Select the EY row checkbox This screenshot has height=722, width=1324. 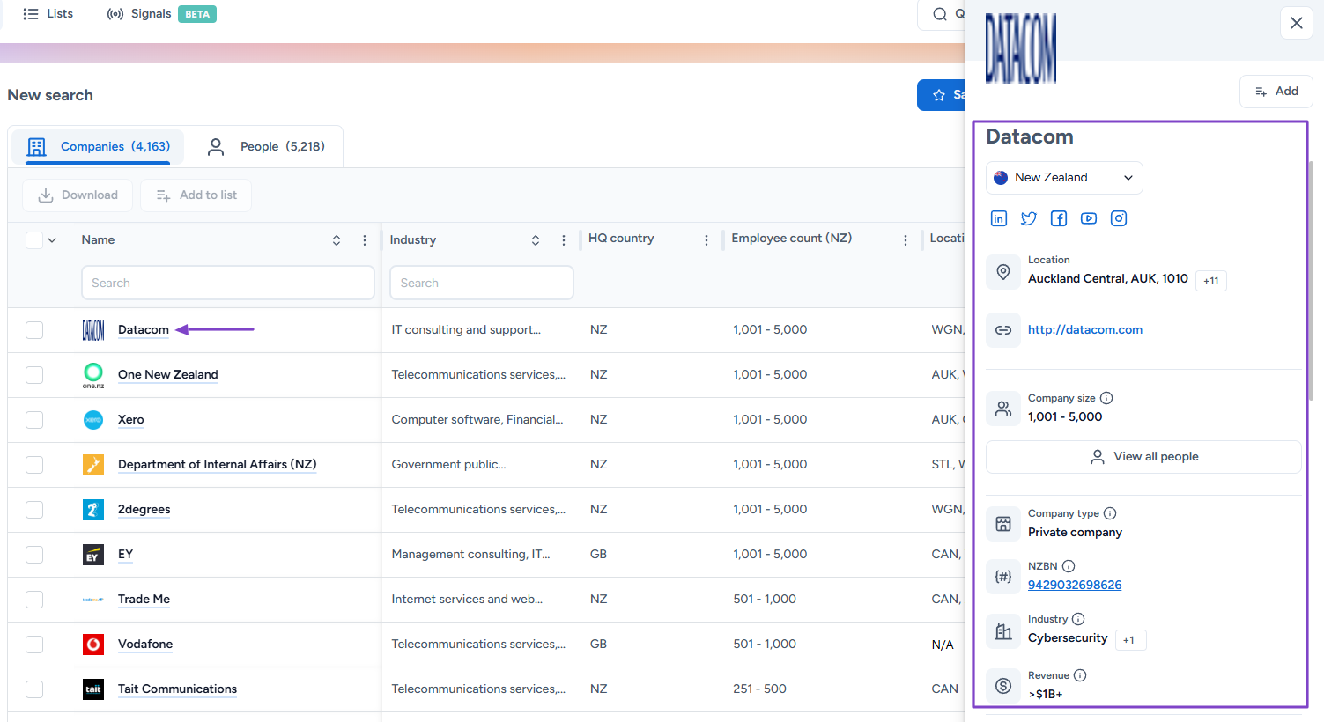tap(34, 555)
